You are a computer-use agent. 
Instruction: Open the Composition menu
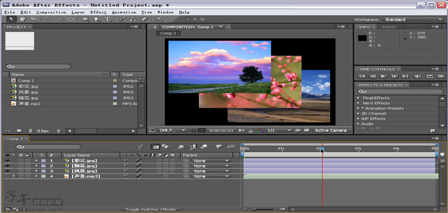(x=52, y=12)
